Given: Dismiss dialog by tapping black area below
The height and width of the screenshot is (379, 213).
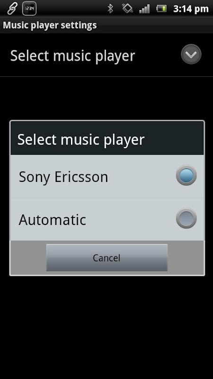Looking at the screenshot, I should (x=106, y=326).
